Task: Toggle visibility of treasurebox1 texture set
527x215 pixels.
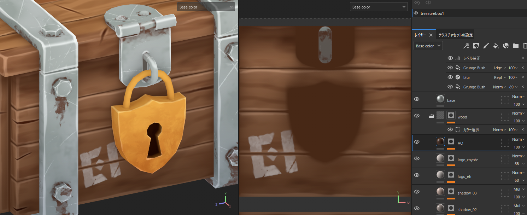Action: (416, 13)
